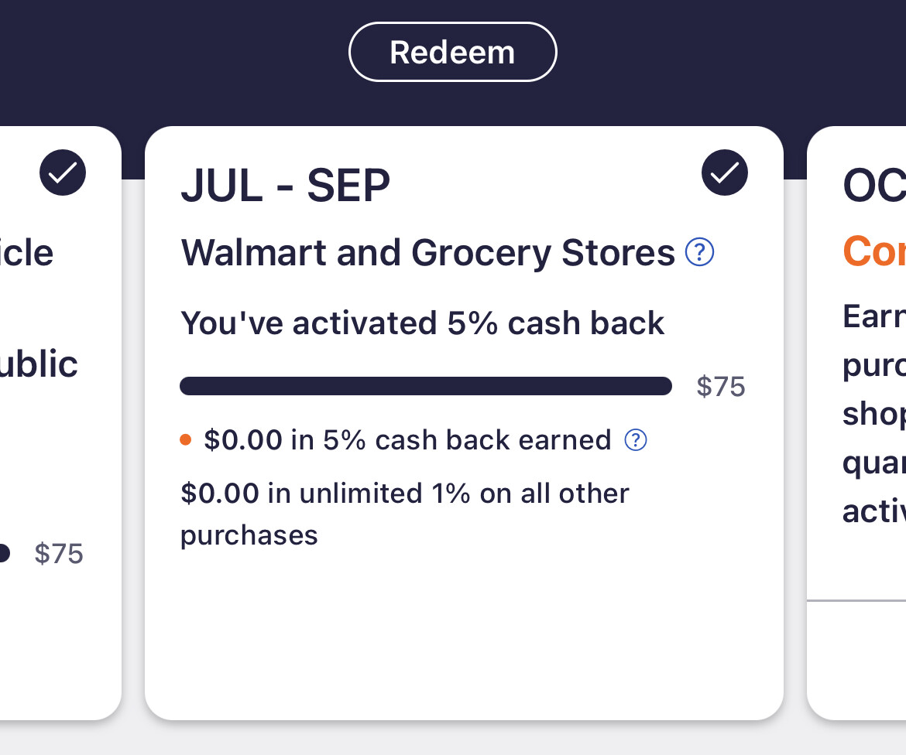Tap the JUL - SEP cash back progress bar
The height and width of the screenshot is (755, 906).
click(425, 386)
